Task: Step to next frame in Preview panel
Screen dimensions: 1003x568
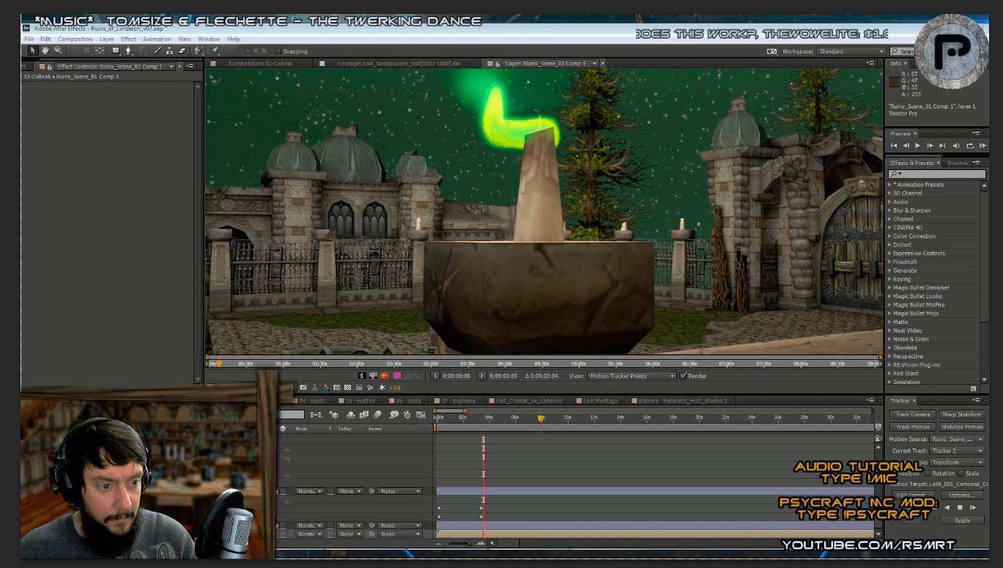Action: (930, 146)
